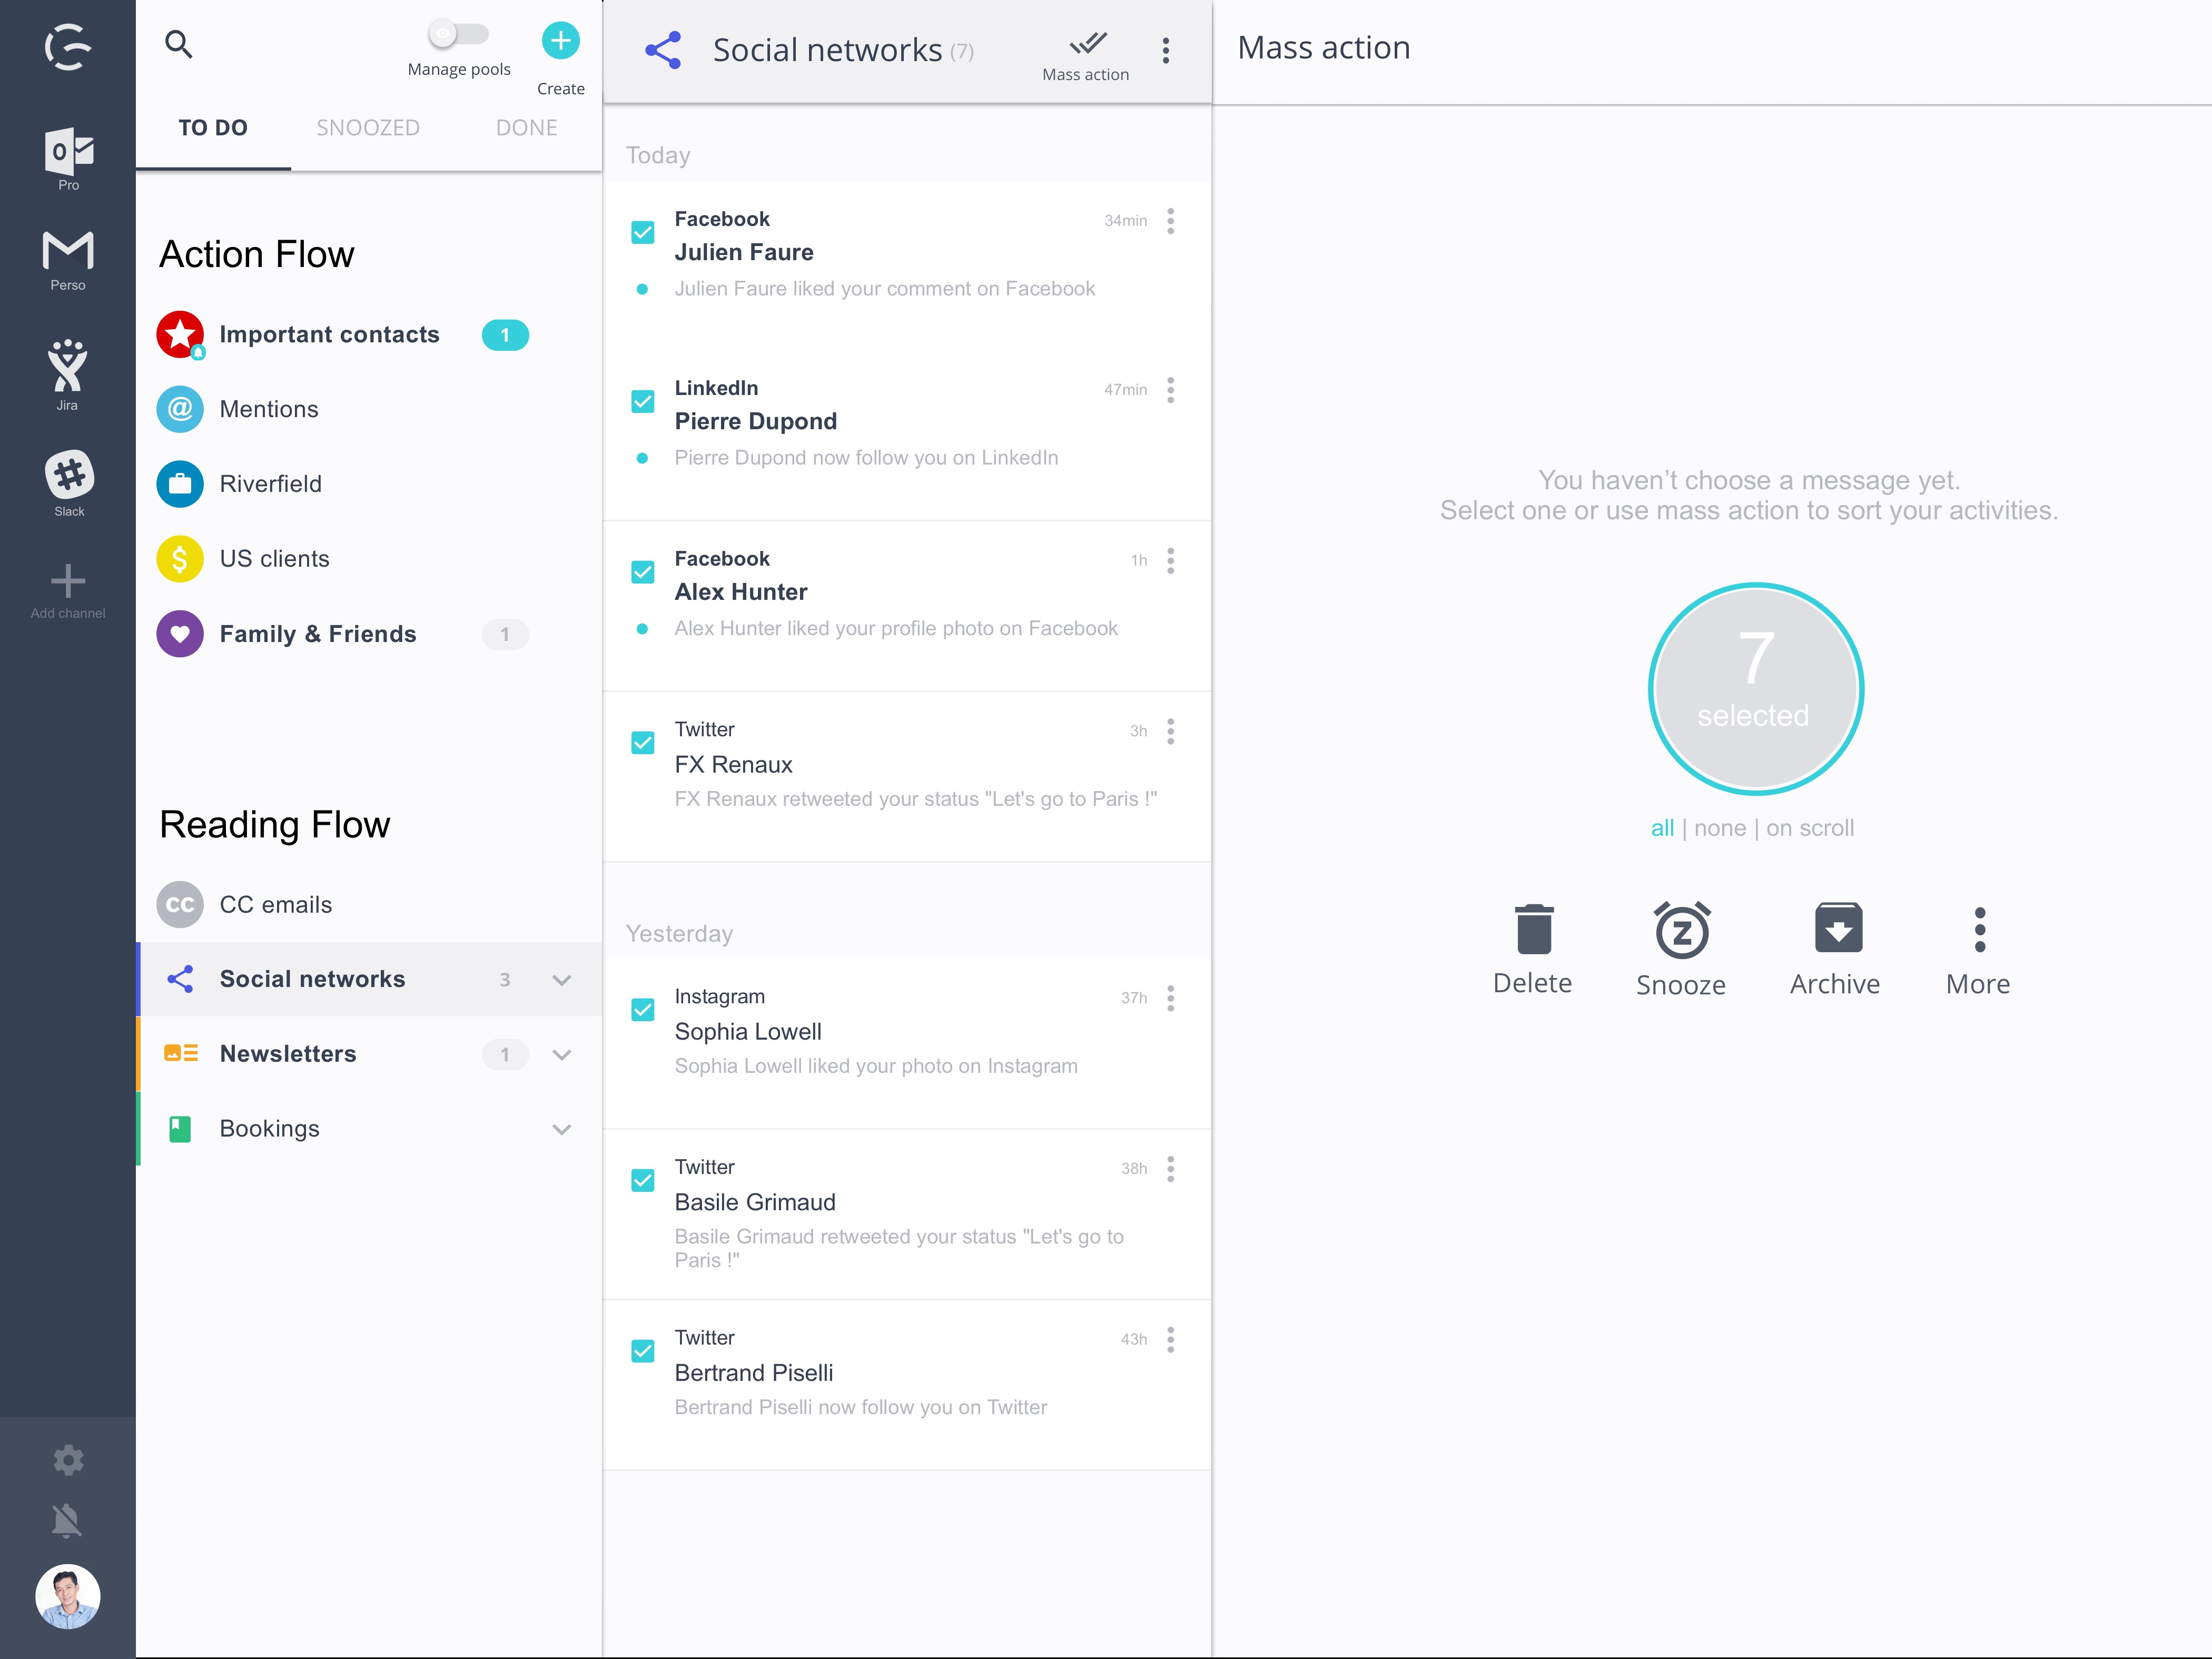The image size is (2212, 1659).
Task: Expand the Bookings chevron
Action: (x=562, y=1130)
